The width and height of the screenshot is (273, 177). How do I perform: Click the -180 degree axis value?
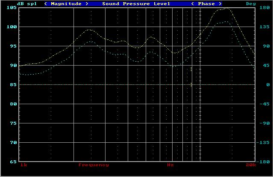[263, 162]
